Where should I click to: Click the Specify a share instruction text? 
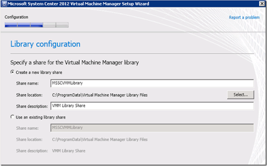[x=74, y=62]
